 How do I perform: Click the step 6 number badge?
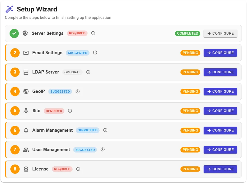point(15,130)
